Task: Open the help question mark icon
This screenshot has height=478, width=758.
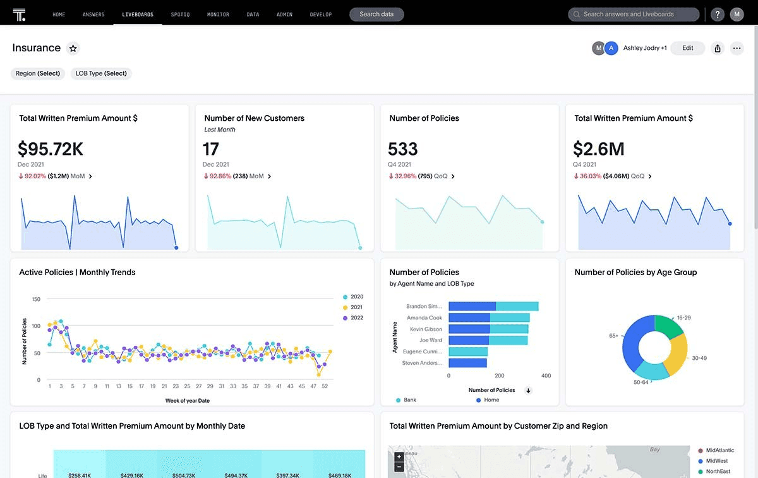Action: (x=717, y=14)
